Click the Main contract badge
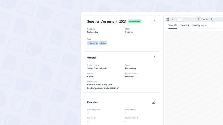The height and width of the screenshot is (125, 223). (135, 22)
